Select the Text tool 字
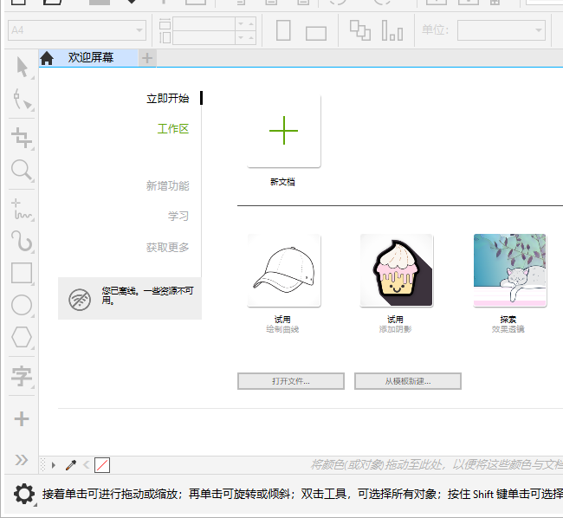 point(22,376)
